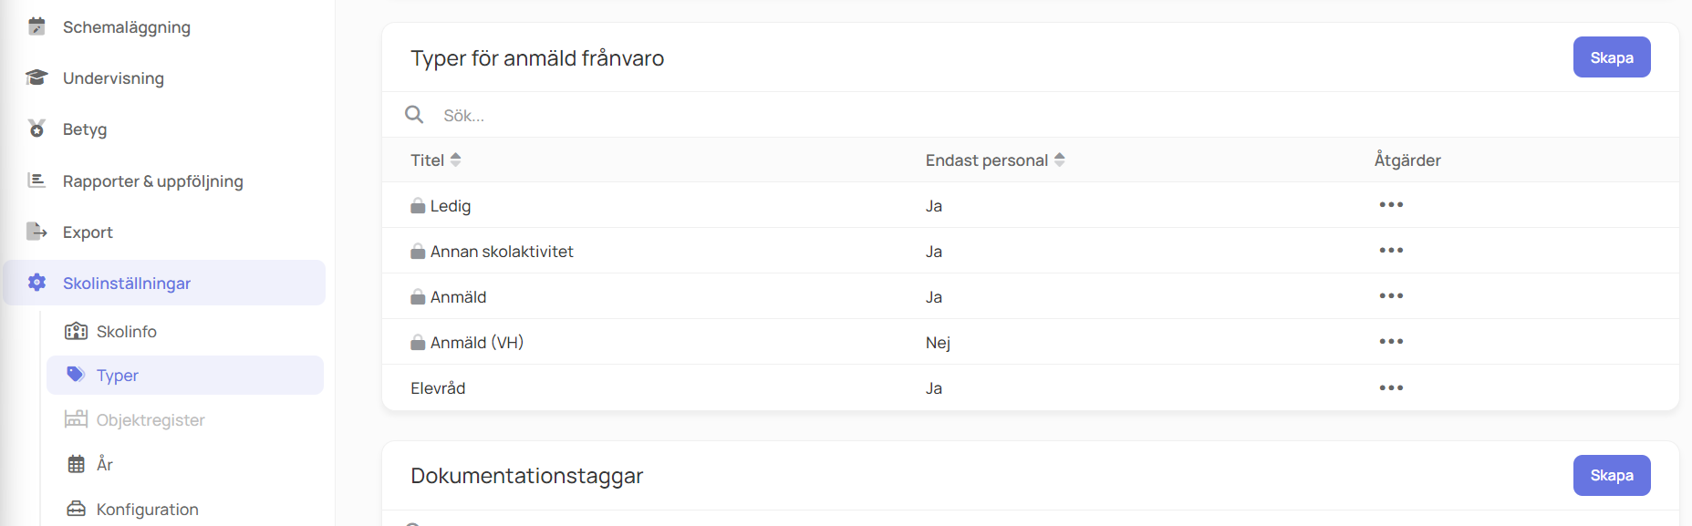
Task: Create new absence type with Skapa
Action: point(1612,57)
